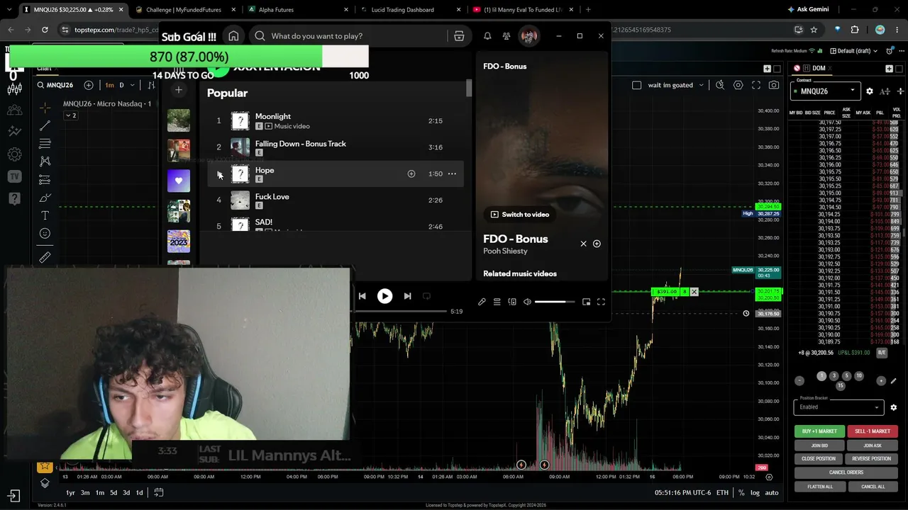This screenshot has height=510, width=908.
Task: Open the Fibonacci retracement tools
Action: (45, 143)
